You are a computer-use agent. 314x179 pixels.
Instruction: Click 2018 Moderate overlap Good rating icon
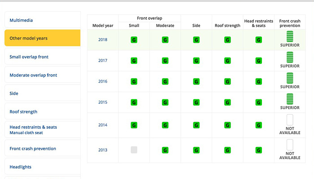pos(165,40)
